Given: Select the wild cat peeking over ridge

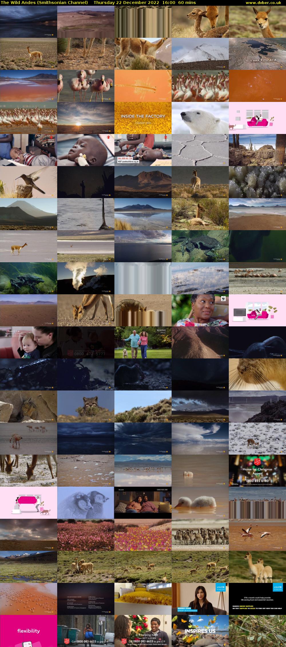Looking at the screenshot, I should click(86, 407).
